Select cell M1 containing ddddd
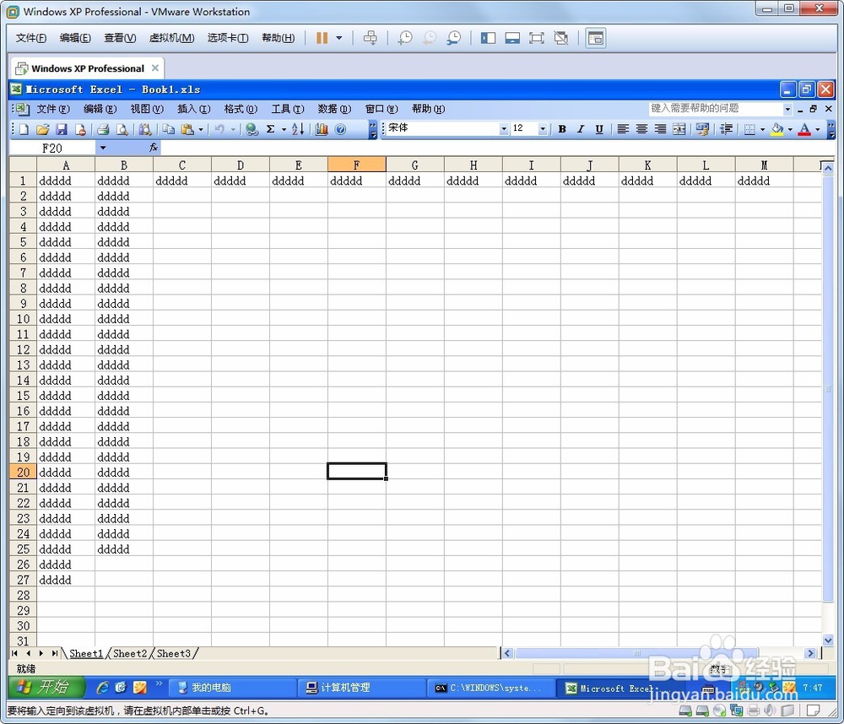Screen dimensions: 844x724 click(764, 181)
